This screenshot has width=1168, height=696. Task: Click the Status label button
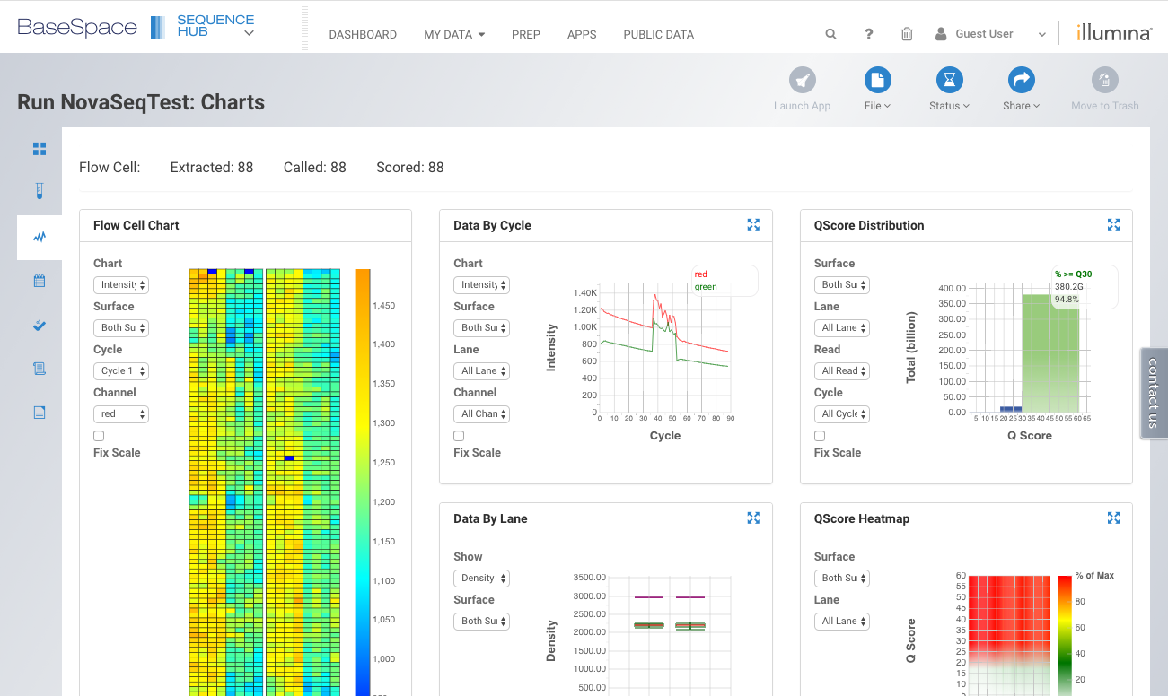coord(949,106)
